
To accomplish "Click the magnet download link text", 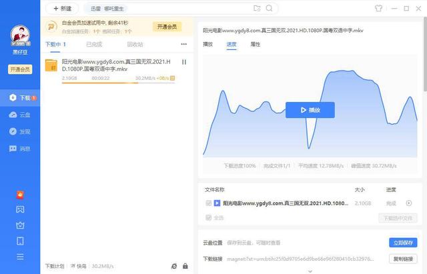I will pos(300,259).
